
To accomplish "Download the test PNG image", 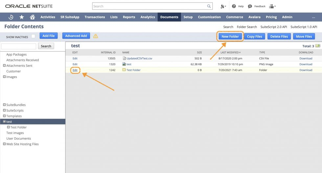I will coord(306,64).
